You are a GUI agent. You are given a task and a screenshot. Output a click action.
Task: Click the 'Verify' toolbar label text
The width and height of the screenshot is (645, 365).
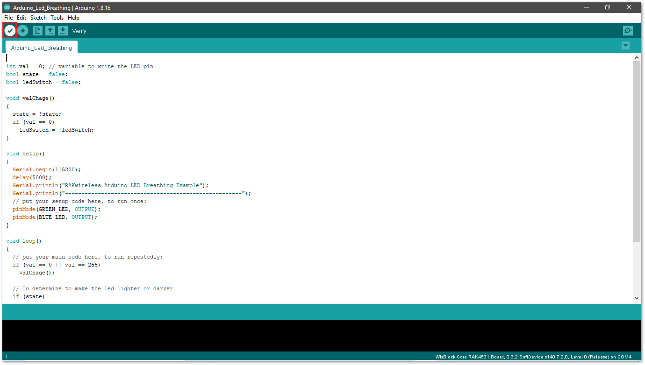79,31
